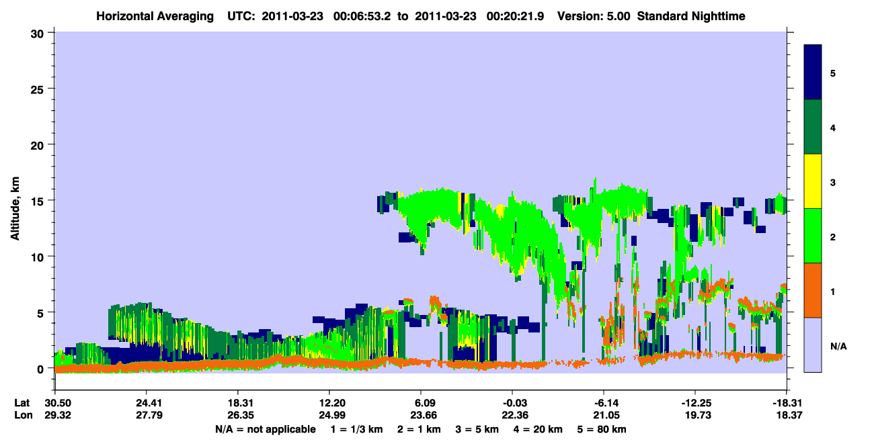Click the '2 = 1 km' legend caption

pyautogui.click(x=420, y=429)
